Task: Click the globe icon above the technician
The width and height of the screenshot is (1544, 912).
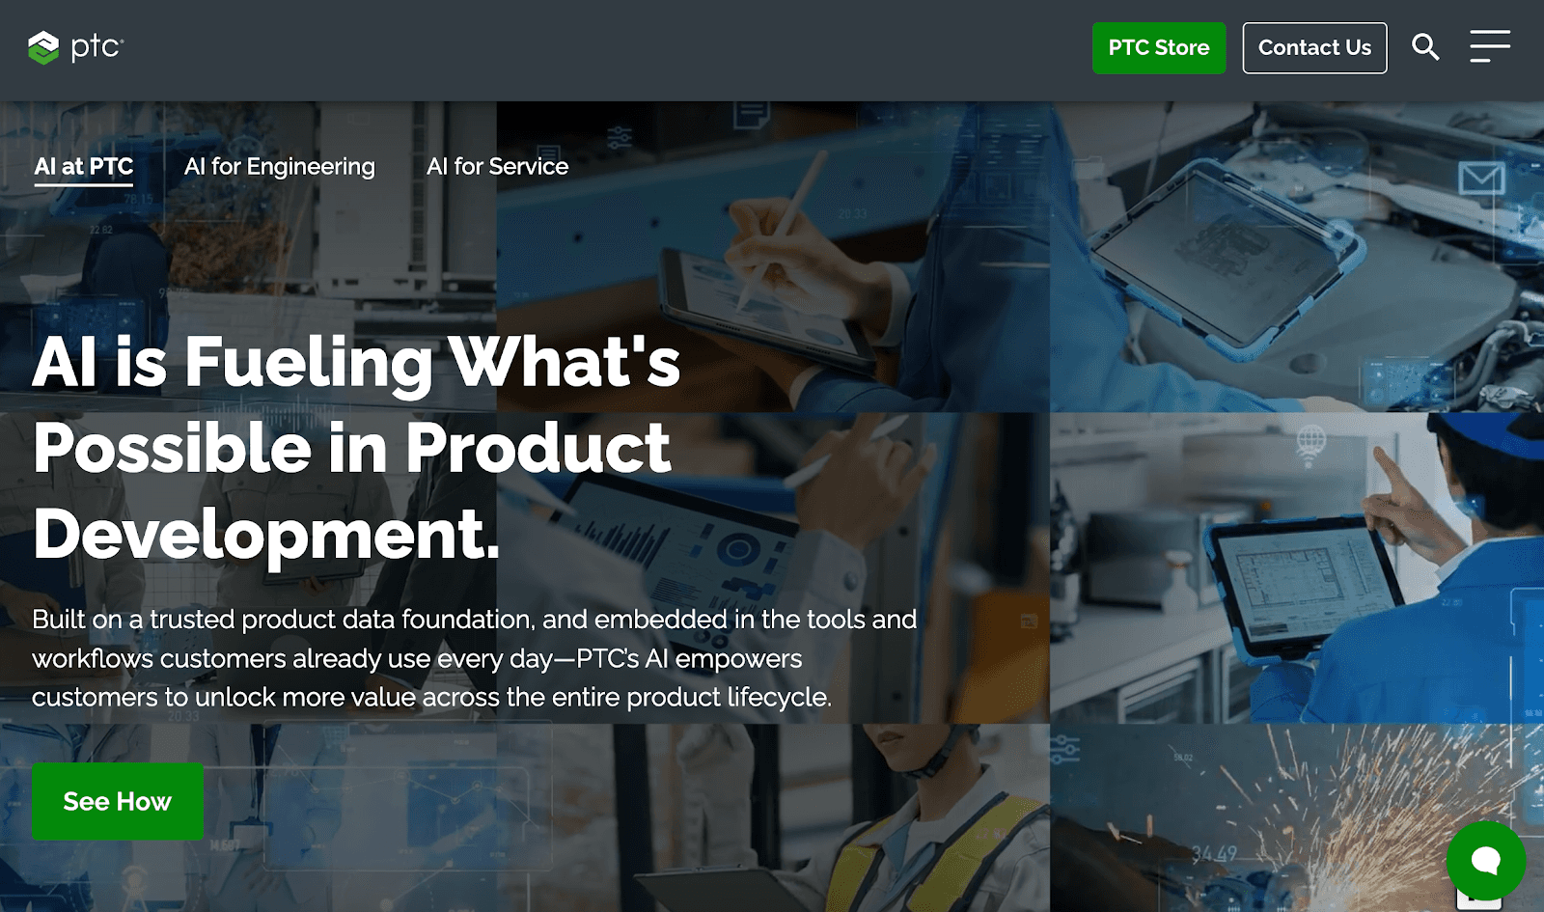Action: point(1310,443)
